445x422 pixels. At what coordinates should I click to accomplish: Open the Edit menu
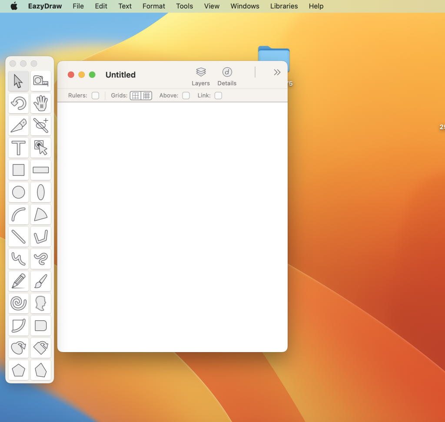[101, 6]
